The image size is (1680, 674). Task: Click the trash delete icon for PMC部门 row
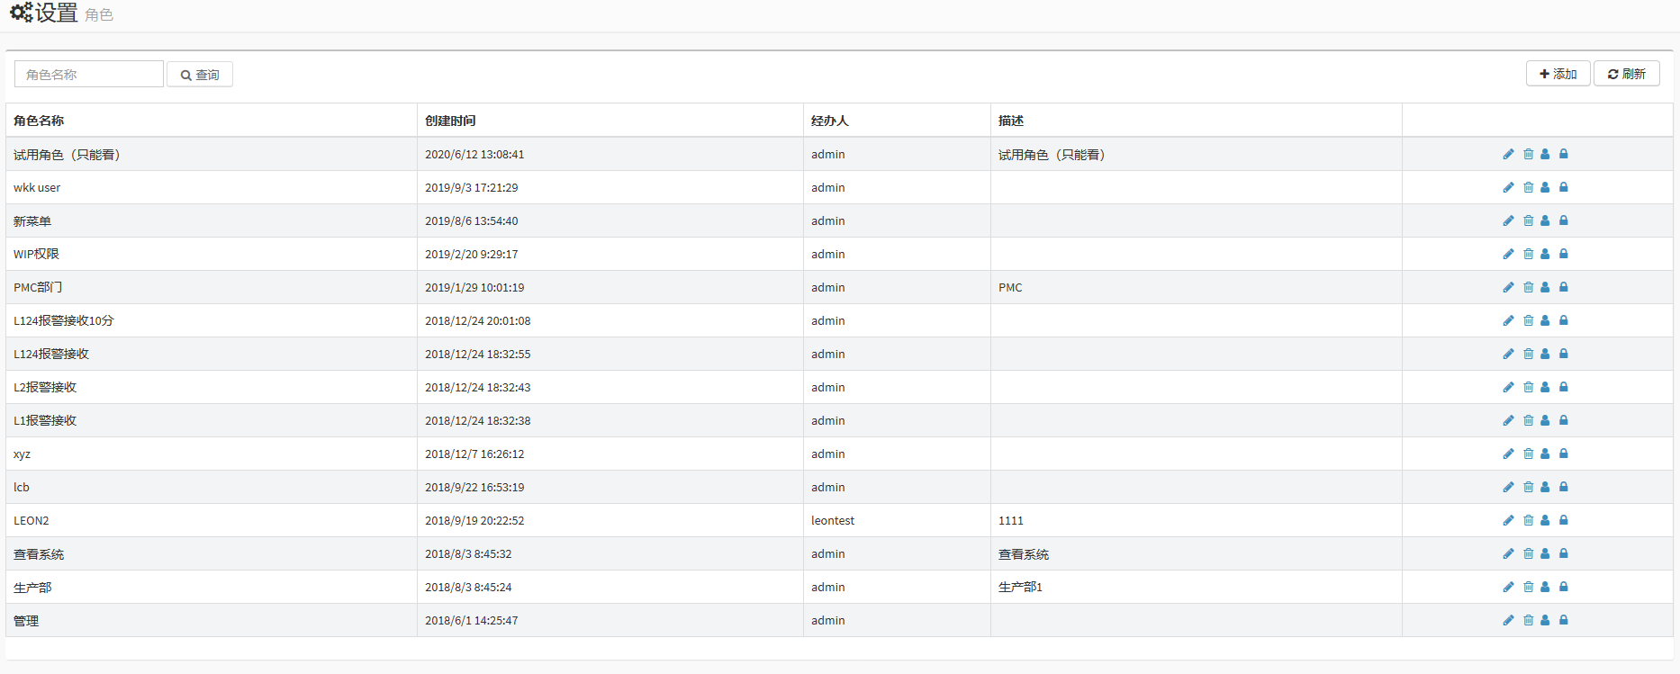pyautogui.click(x=1528, y=287)
